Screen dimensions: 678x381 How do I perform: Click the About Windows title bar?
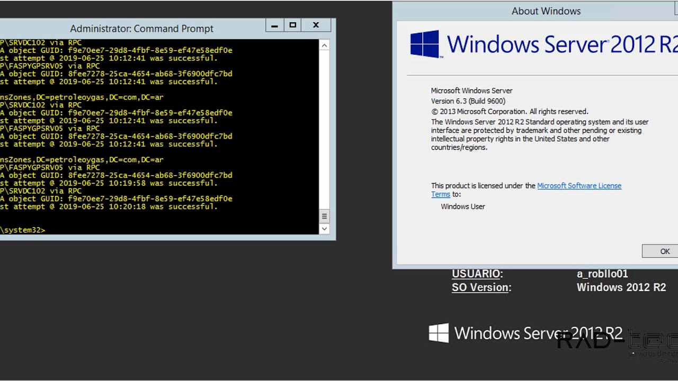click(546, 11)
